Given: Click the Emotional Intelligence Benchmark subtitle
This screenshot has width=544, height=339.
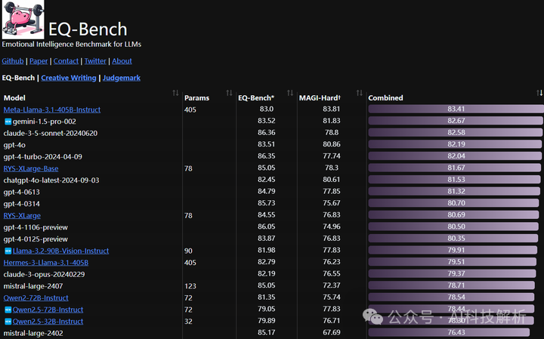Looking at the screenshot, I should click(x=72, y=45).
